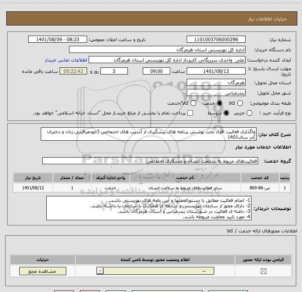Click the تعداد / مقدار column header
This screenshot has height=292, width=302.
pos(72,178)
